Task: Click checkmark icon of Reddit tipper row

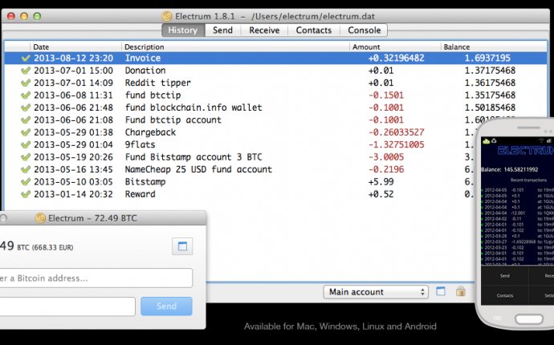Action: point(26,83)
